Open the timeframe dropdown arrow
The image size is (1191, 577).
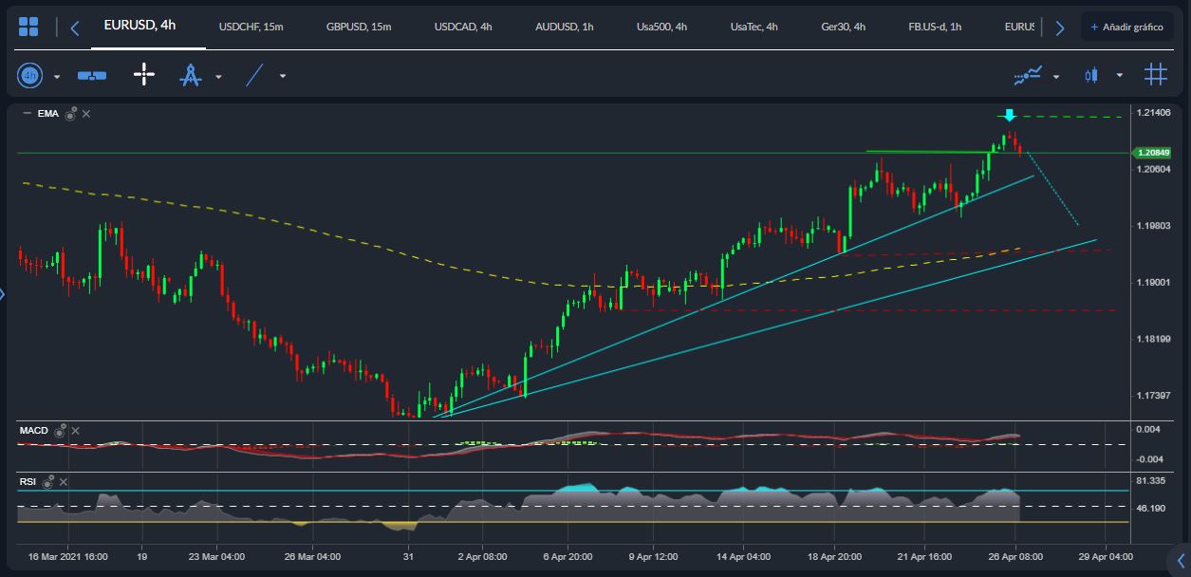click(x=56, y=76)
